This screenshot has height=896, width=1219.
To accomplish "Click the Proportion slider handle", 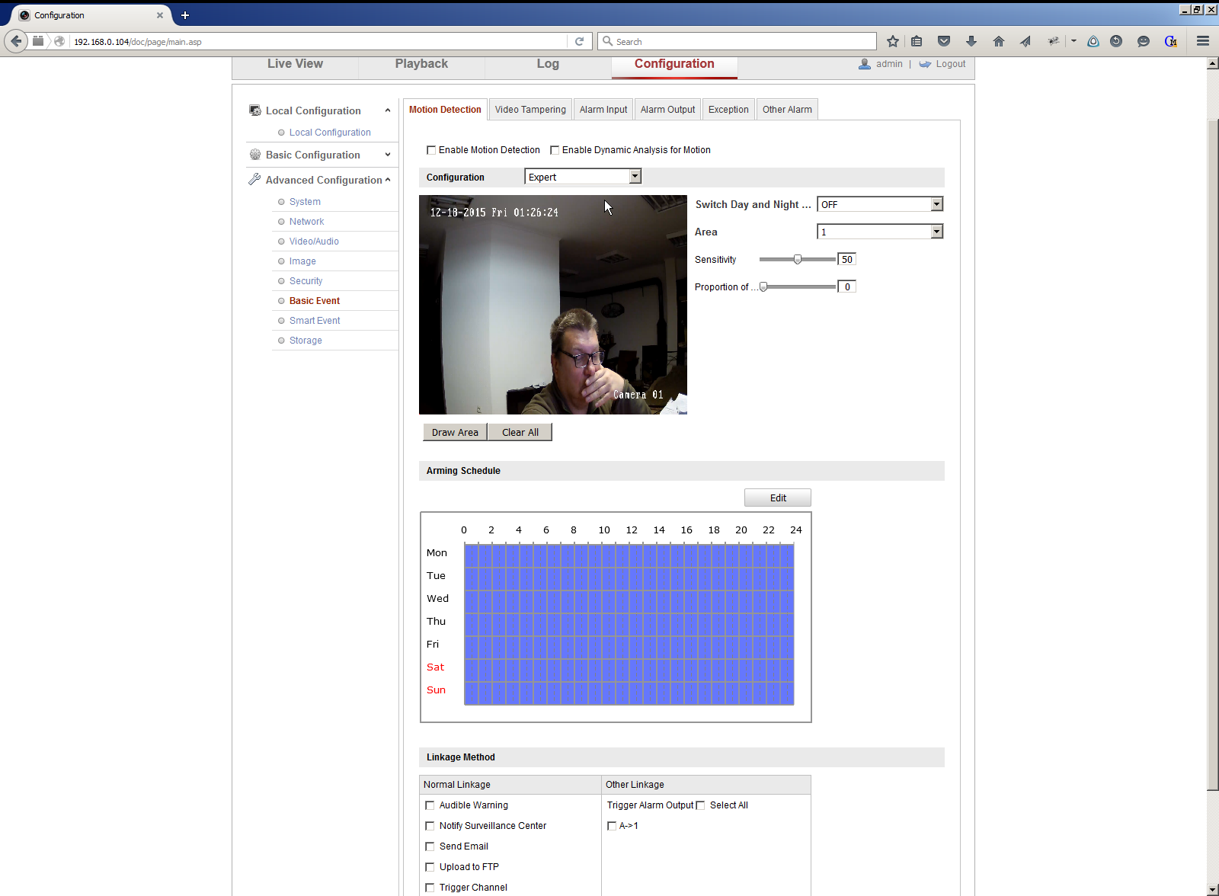I will coord(763,286).
